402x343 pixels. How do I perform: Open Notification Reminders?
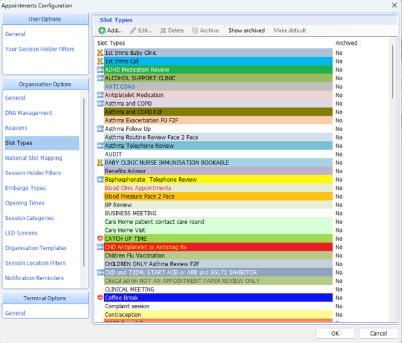pyautogui.click(x=34, y=278)
